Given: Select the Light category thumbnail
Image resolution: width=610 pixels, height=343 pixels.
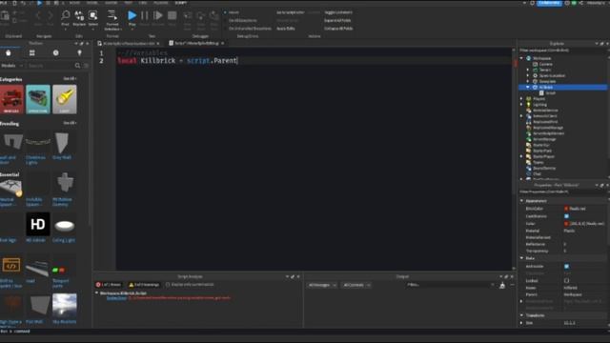Looking at the screenshot, I should pos(65,99).
